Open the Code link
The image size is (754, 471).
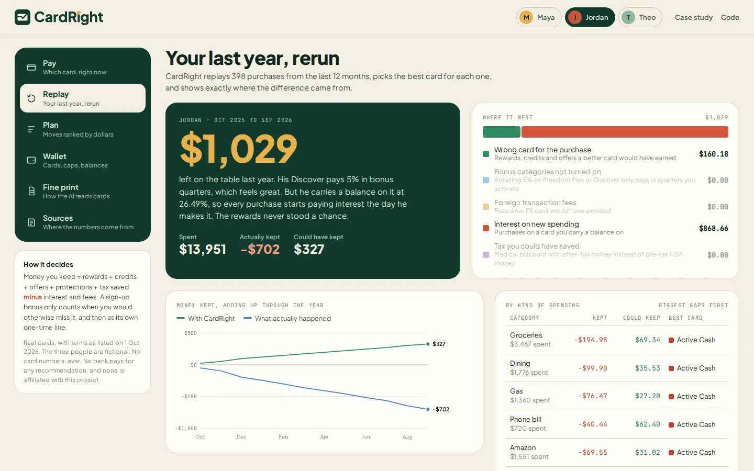click(x=730, y=17)
